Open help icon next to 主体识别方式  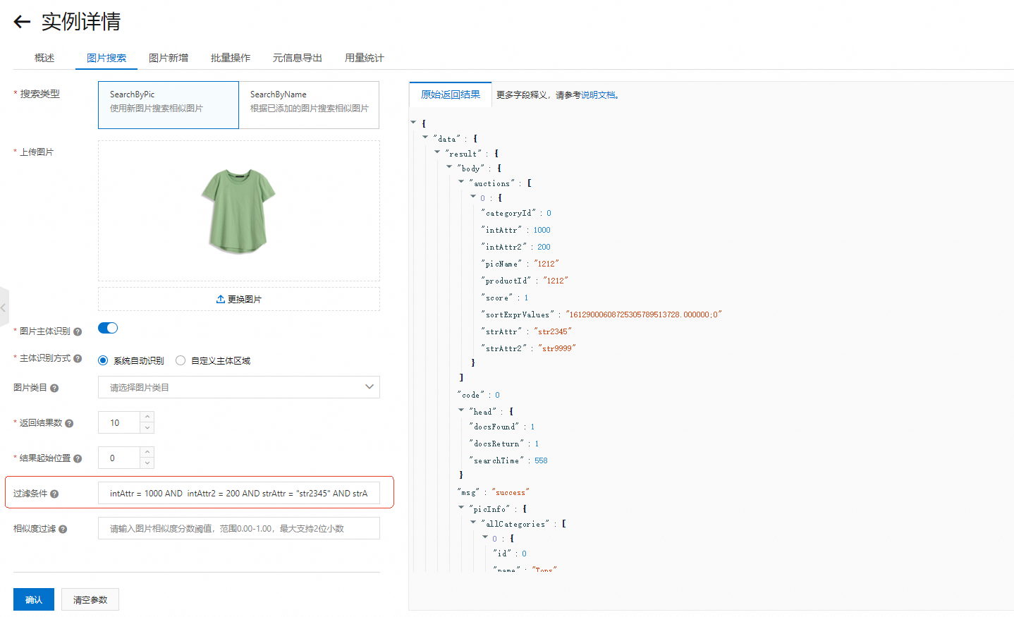[x=78, y=359]
